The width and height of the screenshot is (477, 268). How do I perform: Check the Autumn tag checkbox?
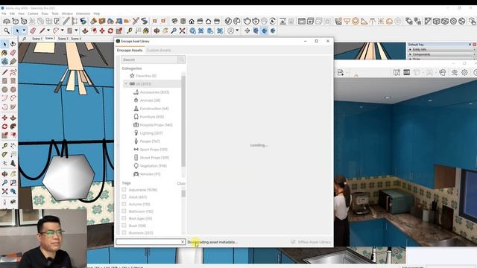(x=124, y=204)
